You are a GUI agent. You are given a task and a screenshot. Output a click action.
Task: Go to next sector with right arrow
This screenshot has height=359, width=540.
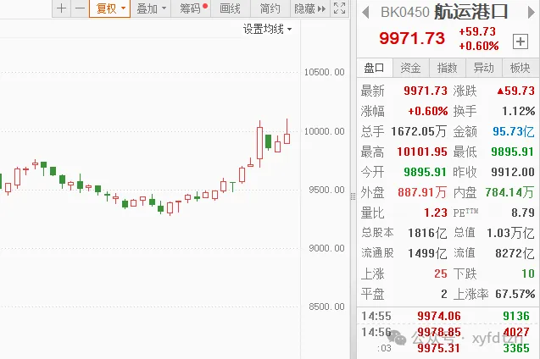531,13
